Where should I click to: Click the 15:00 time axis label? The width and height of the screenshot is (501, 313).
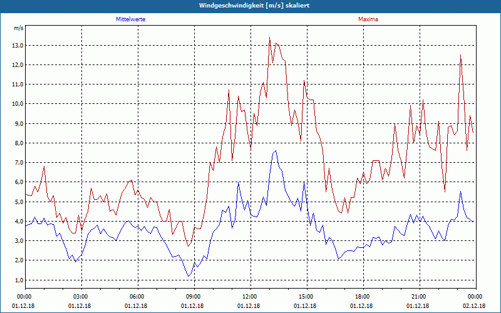point(307,297)
